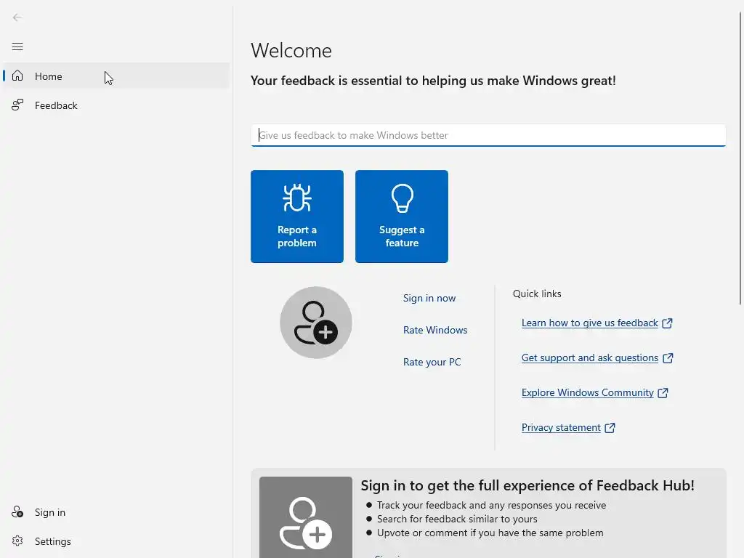Viewport: 744px width, 558px height.
Task: Focus the Give us feedback search box
Action: 488,135
